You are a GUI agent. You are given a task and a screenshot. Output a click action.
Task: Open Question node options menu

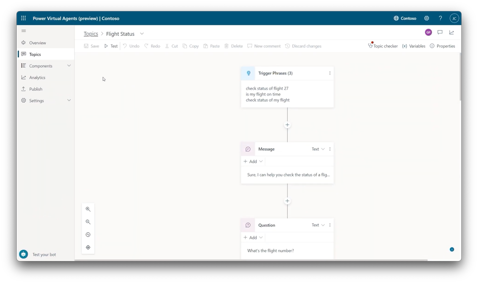click(330, 225)
